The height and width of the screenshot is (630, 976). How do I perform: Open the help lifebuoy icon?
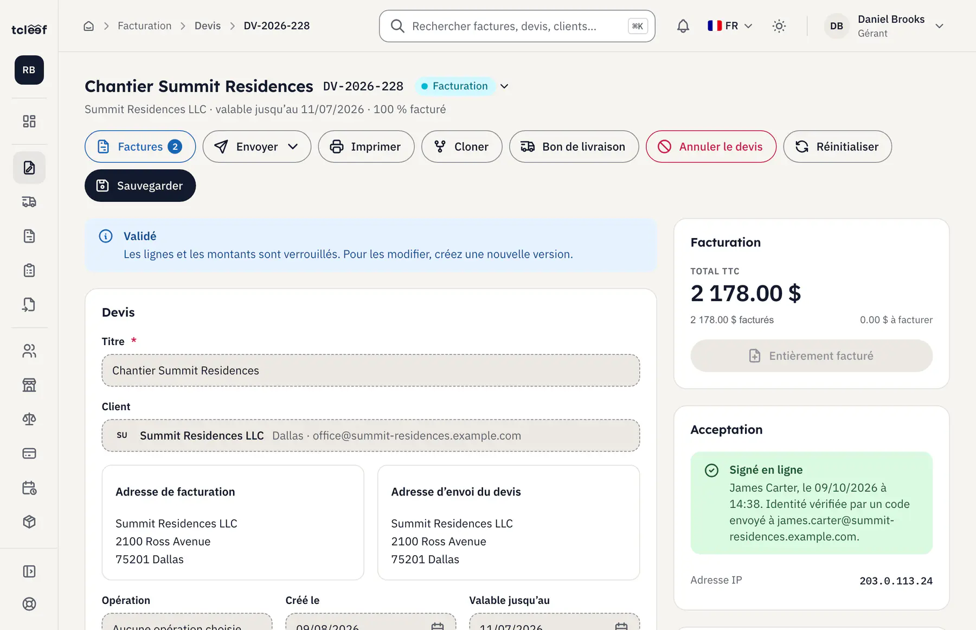(29, 604)
